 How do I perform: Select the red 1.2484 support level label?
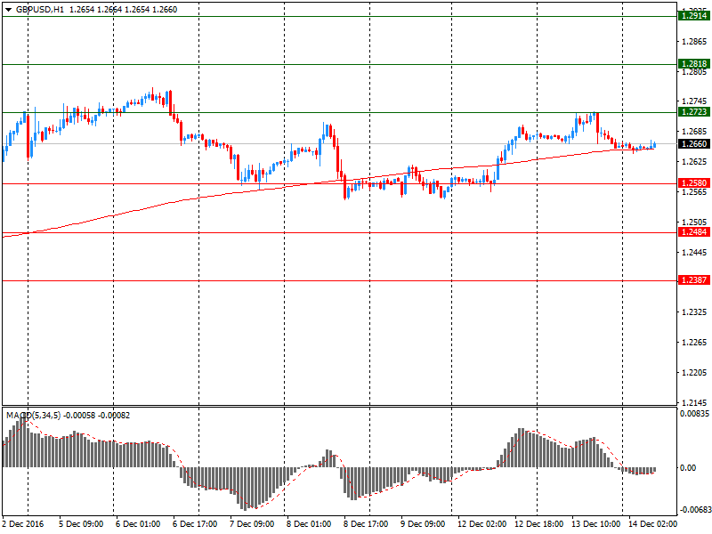(x=694, y=232)
